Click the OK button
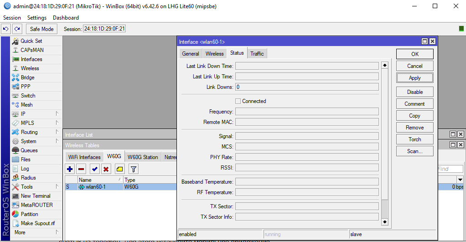The width and height of the screenshot is (466, 242). point(414,54)
